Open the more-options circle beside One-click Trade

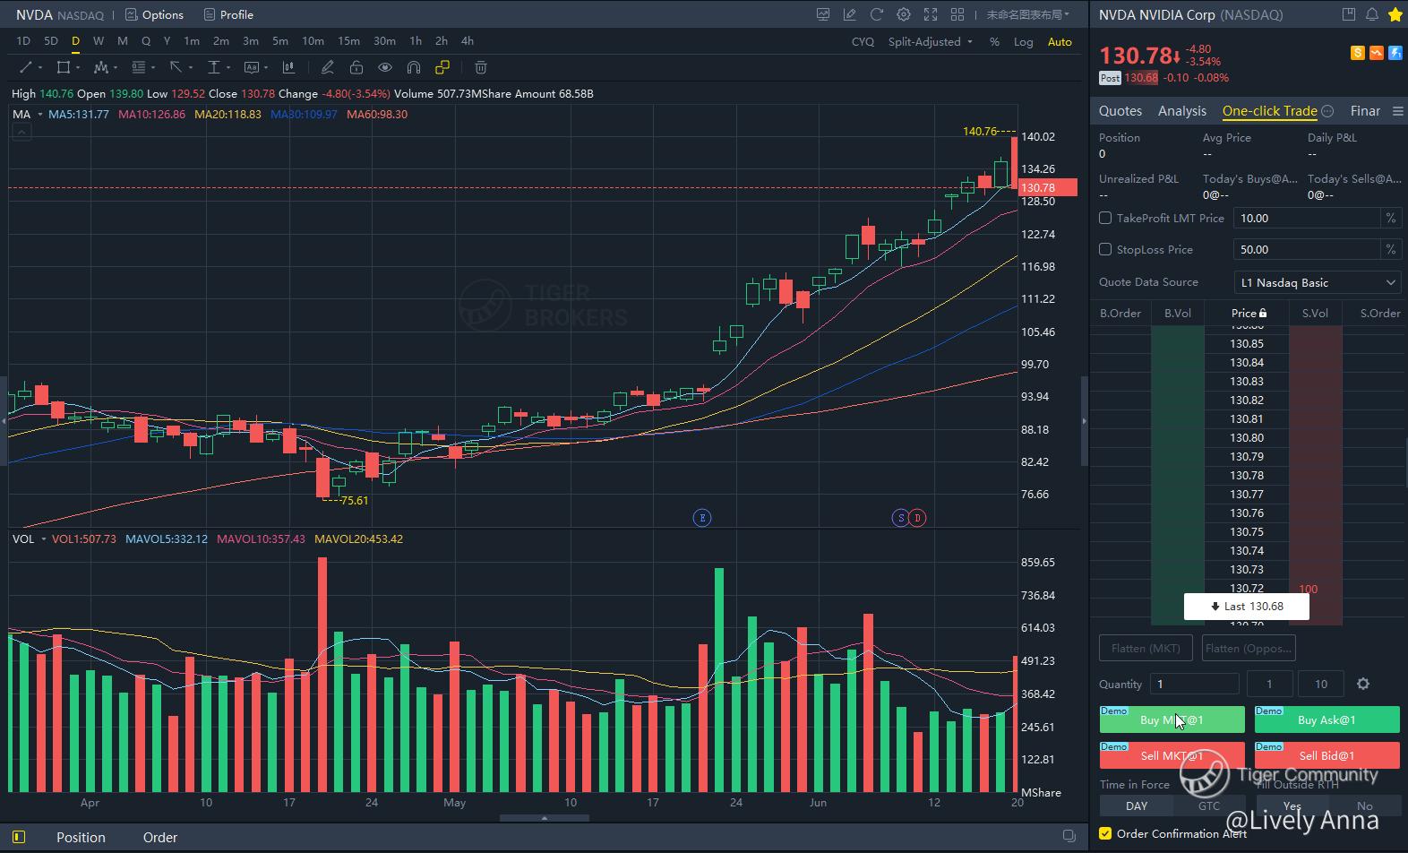coord(1328,111)
